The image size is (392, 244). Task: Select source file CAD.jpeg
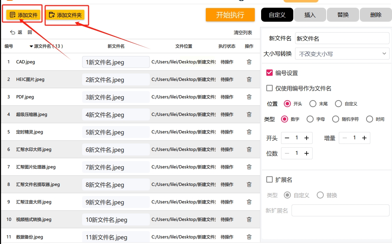pyautogui.click(x=26, y=62)
